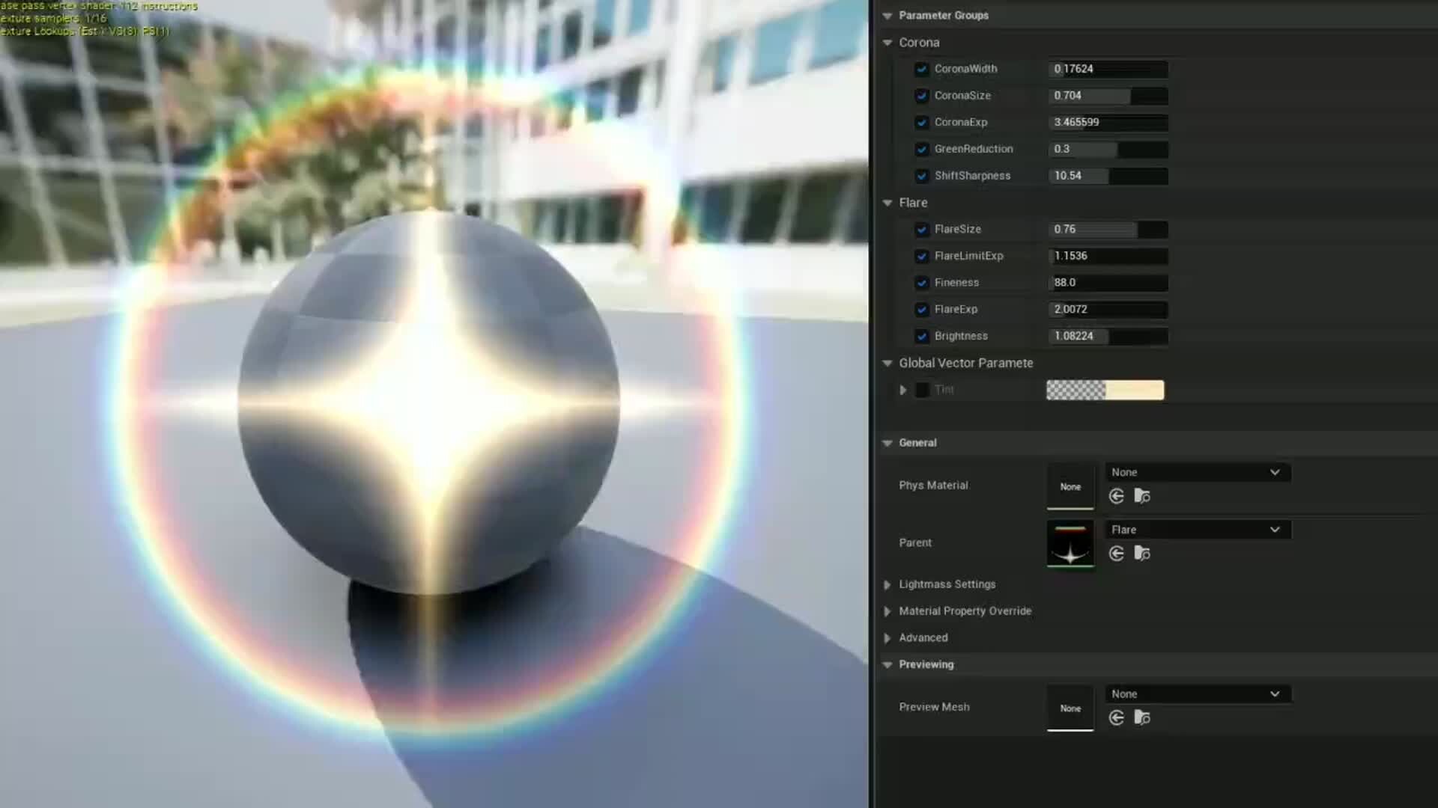Use selected asset icon for Preview Mesh
This screenshot has height=808, width=1438.
[x=1116, y=717]
